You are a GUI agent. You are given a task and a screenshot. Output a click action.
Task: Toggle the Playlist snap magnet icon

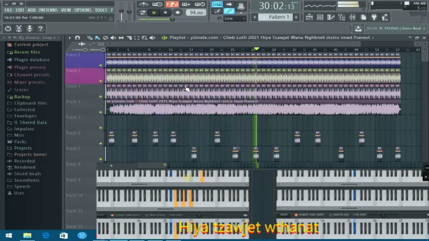(x=77, y=38)
